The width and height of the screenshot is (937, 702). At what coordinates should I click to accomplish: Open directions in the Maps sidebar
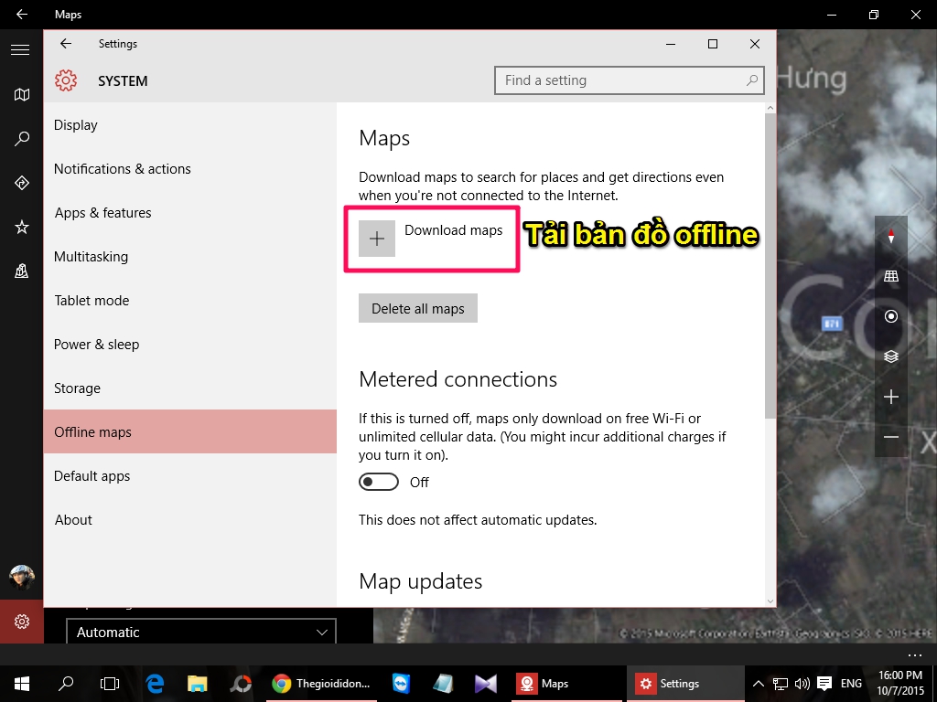[x=22, y=183]
